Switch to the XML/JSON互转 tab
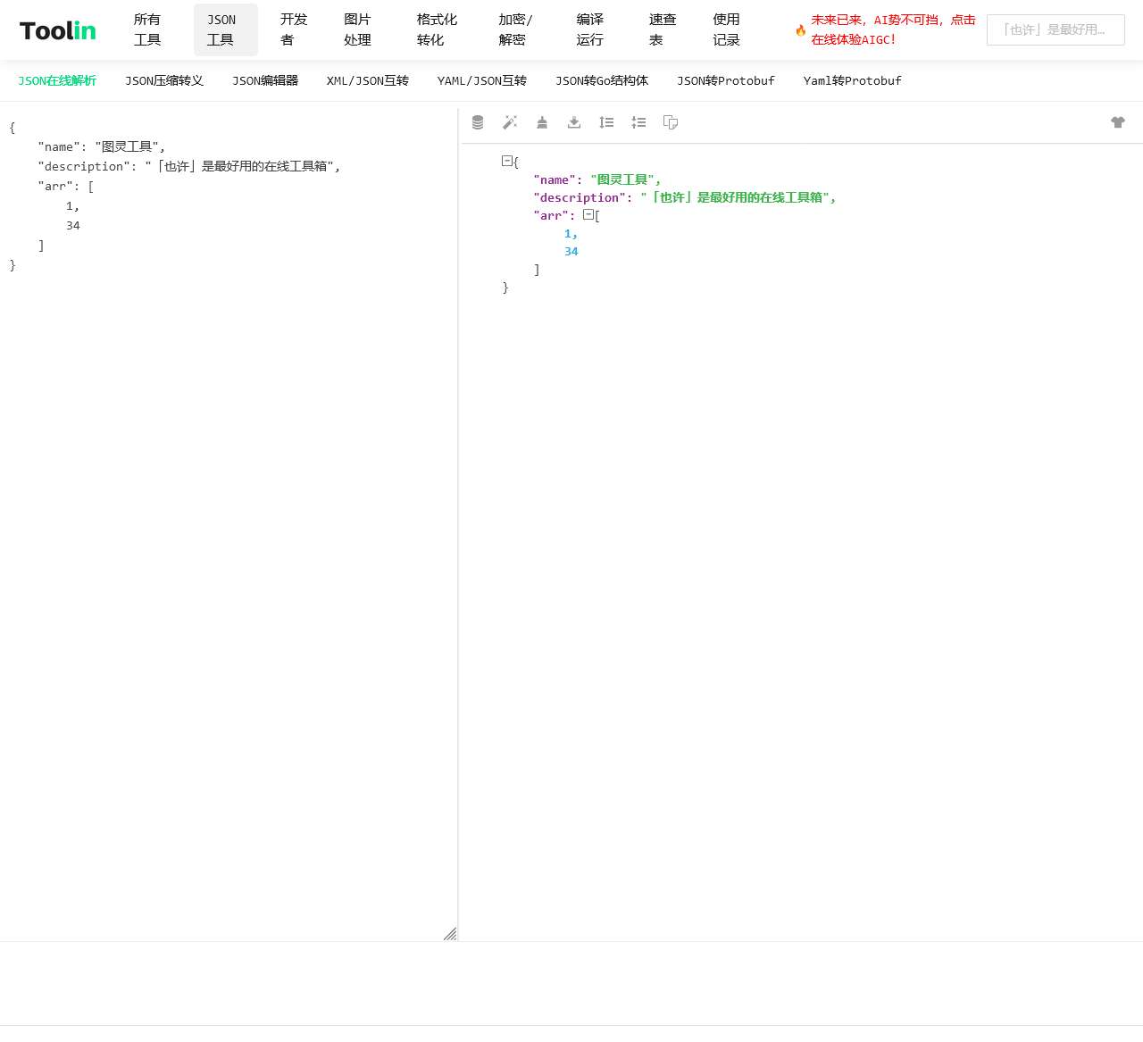This screenshot has width=1143, height=1042. 367,80
